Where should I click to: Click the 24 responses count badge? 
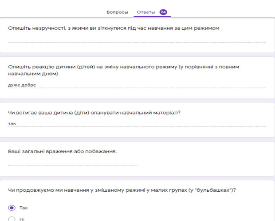(163, 12)
